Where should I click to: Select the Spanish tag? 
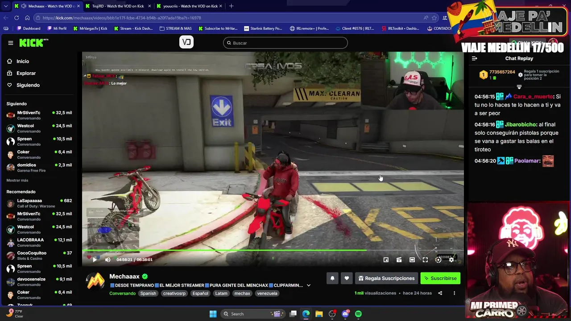click(x=148, y=293)
